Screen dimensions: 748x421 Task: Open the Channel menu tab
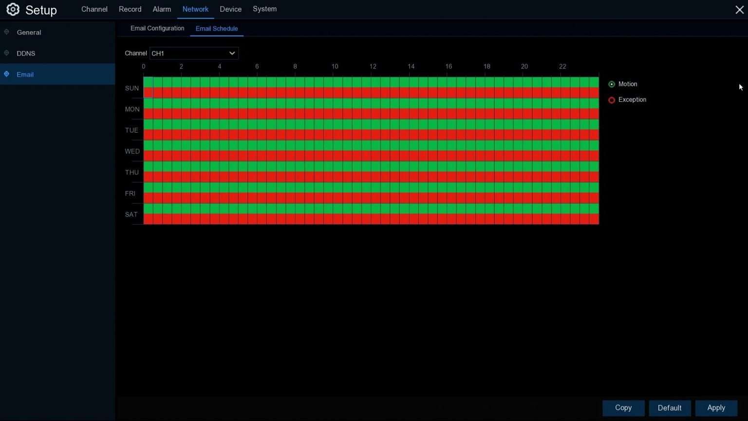pos(94,9)
